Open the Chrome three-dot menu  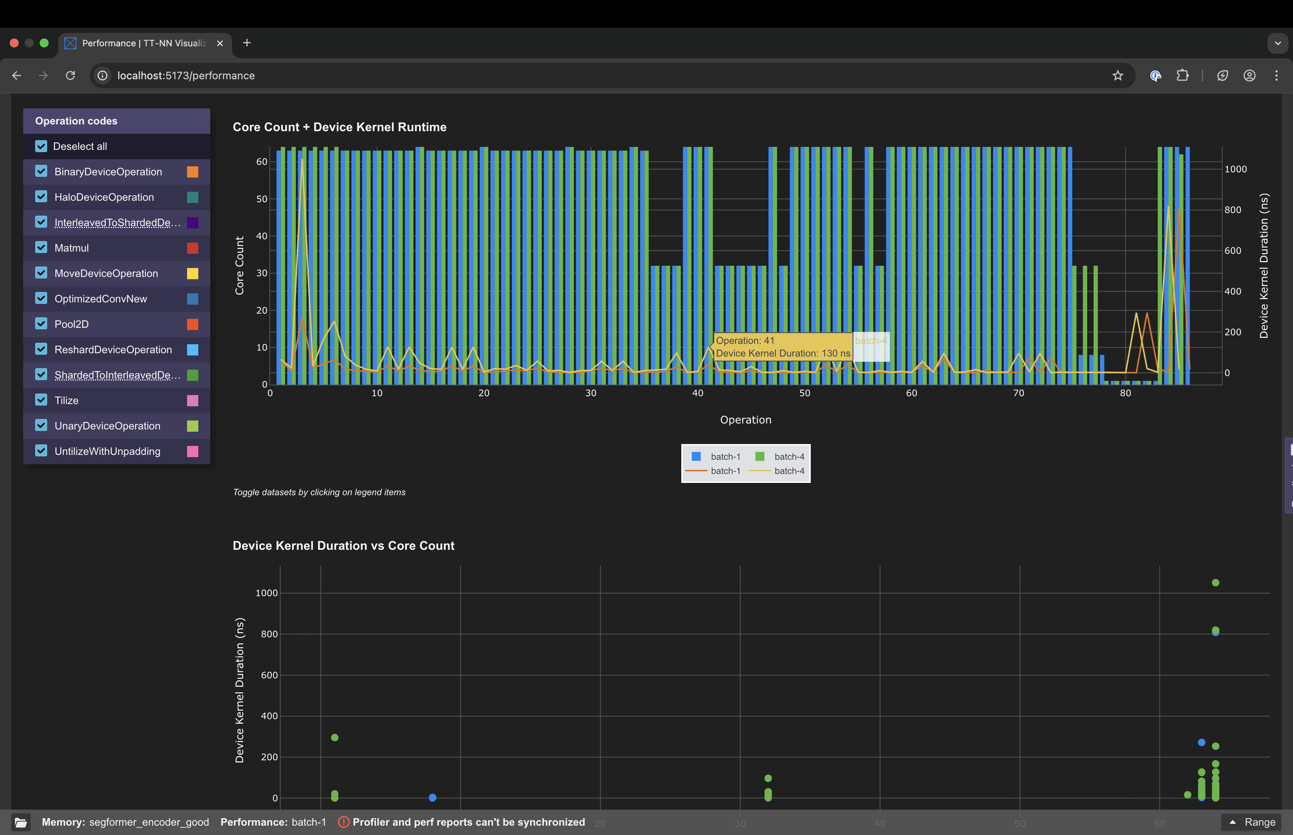pos(1277,76)
